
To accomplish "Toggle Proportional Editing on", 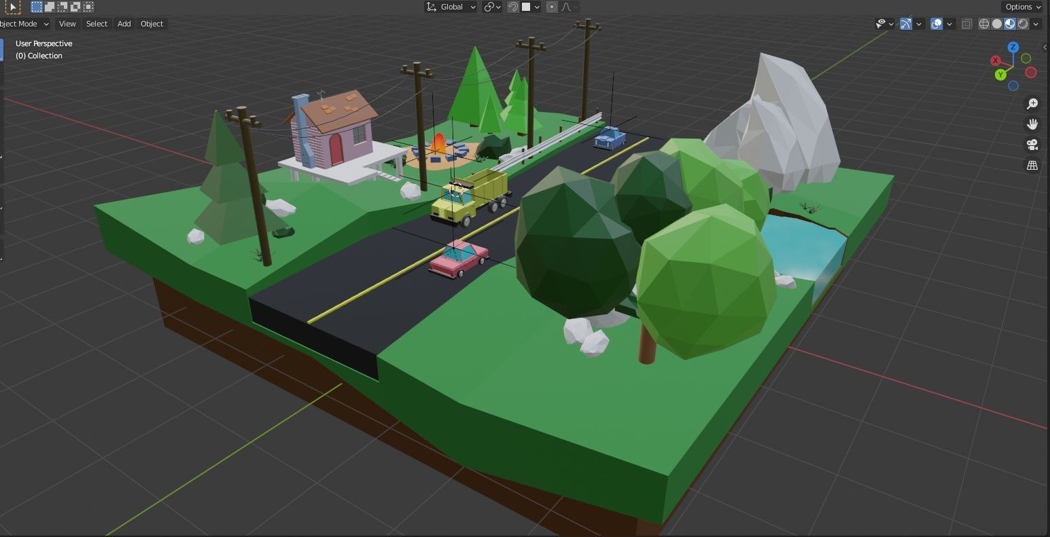I will (x=552, y=7).
